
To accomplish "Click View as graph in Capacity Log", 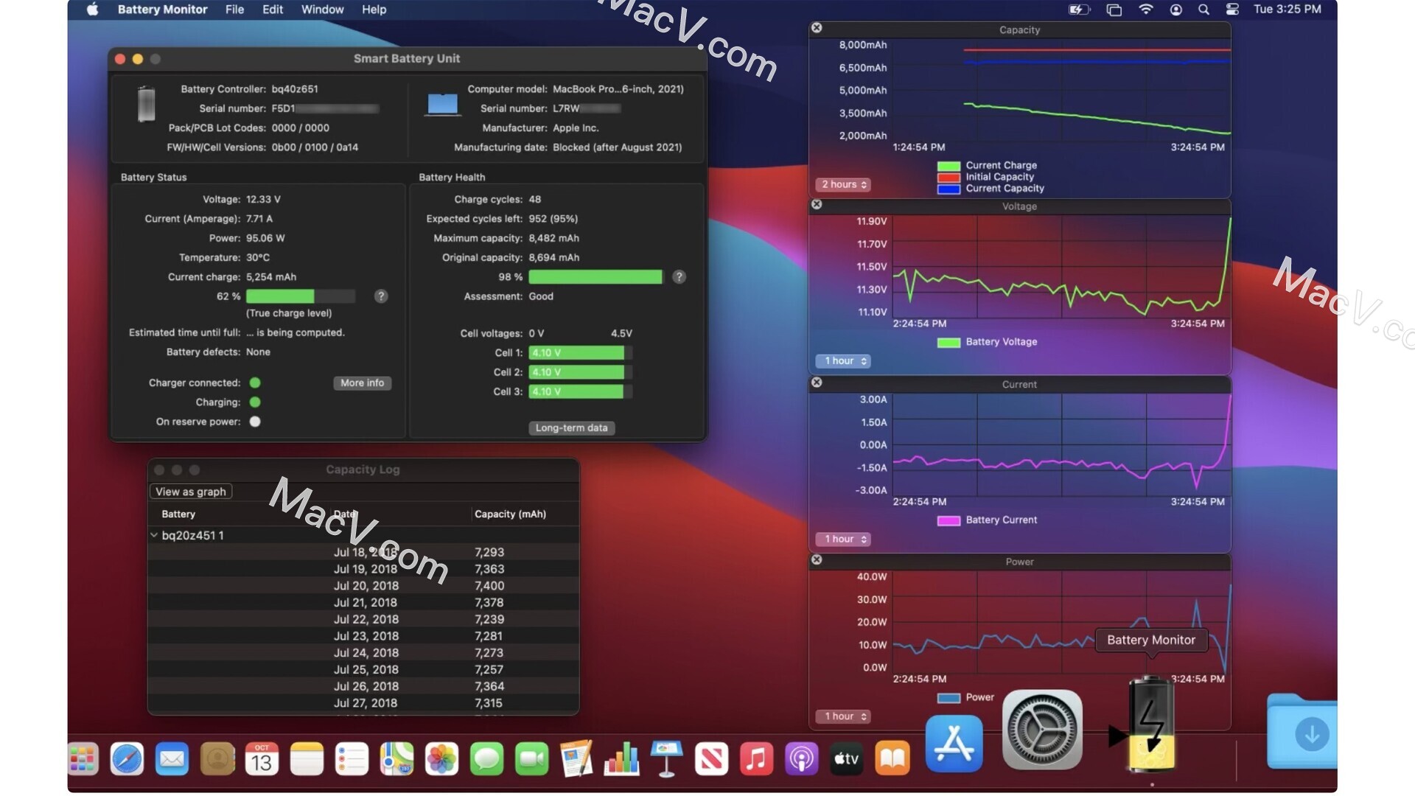I will (x=191, y=492).
